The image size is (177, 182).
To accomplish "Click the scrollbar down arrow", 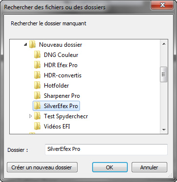I will click(164, 129).
